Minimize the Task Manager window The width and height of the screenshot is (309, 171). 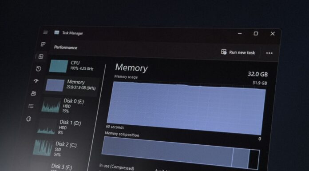(x=240, y=33)
